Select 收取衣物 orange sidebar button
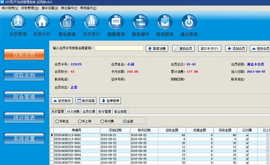The height and width of the screenshot is (165, 270). coord(24,55)
